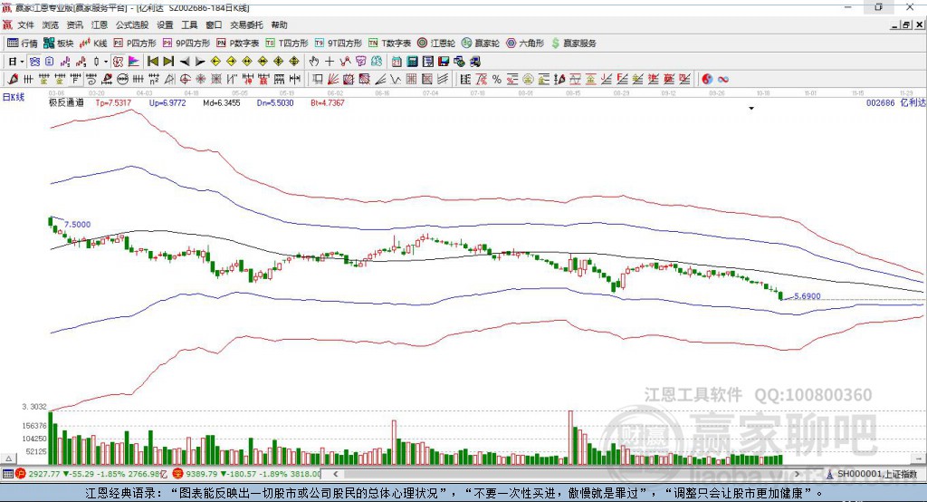Open 赢家服务 with the dollar icon

(573, 43)
